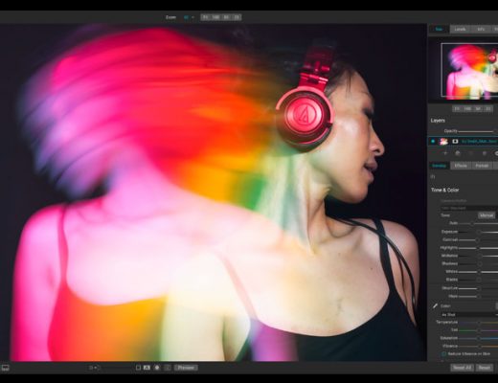Adjust the Structure slider
This screenshot has height=383, width=498.
479,288
